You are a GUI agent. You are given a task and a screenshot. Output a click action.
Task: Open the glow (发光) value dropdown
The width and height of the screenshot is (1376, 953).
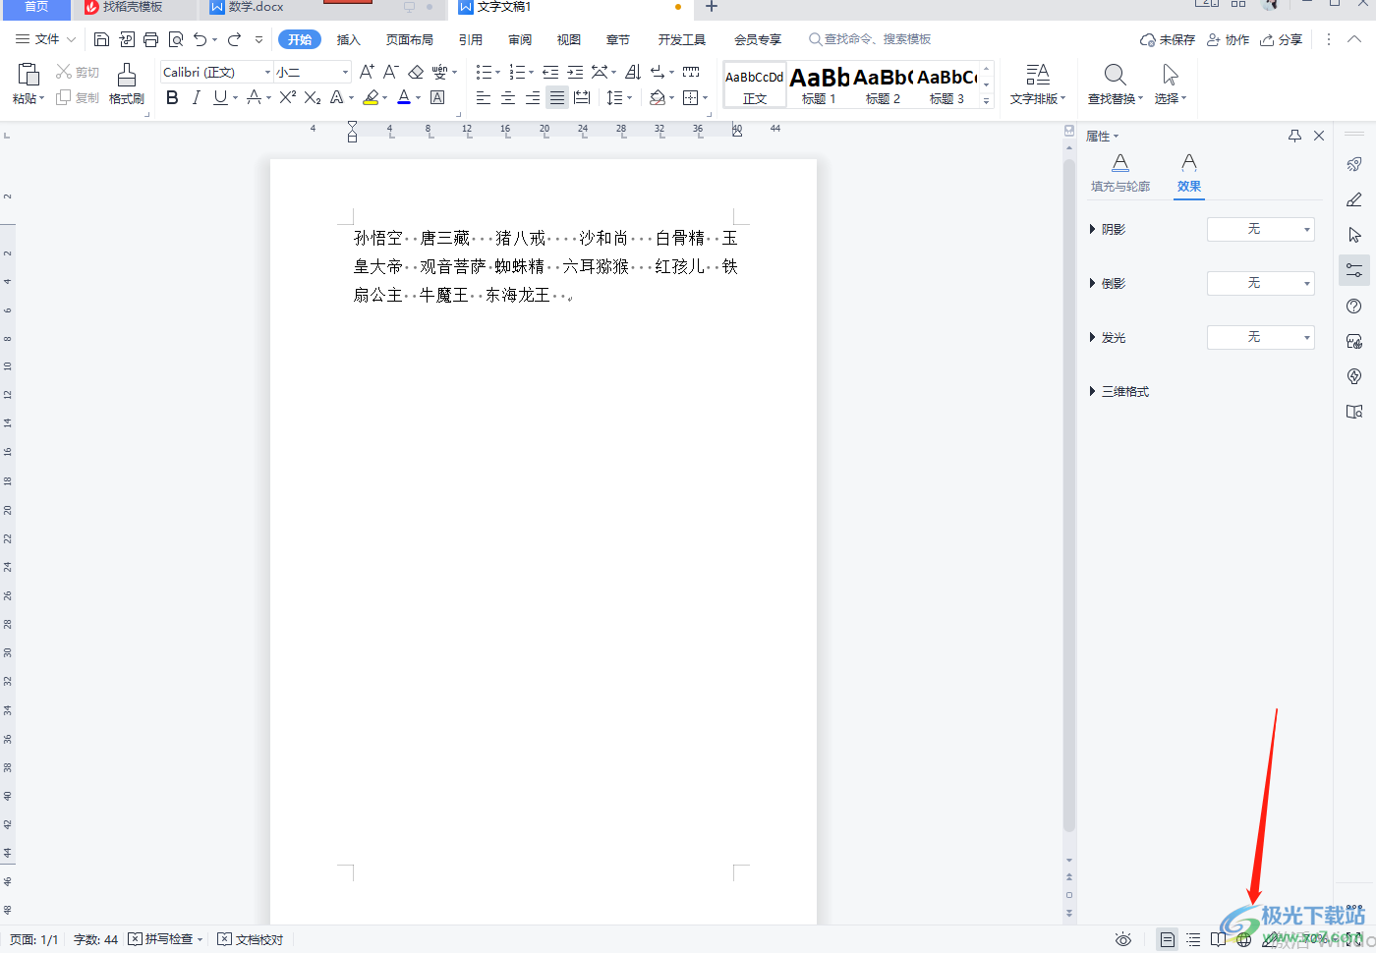[1261, 337]
